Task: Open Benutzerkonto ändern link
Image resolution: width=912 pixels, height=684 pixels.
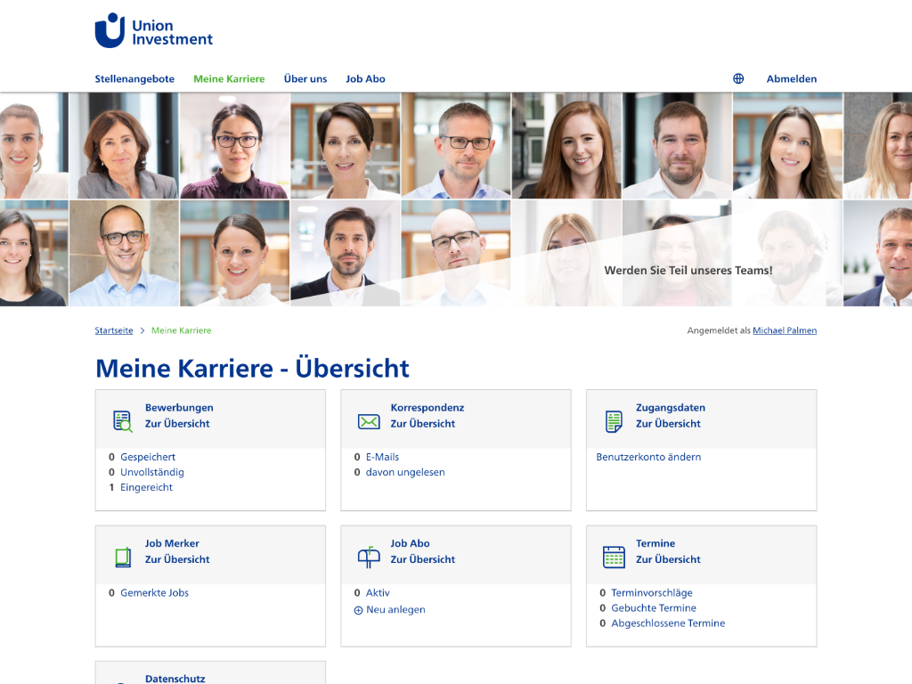Action: (x=648, y=457)
